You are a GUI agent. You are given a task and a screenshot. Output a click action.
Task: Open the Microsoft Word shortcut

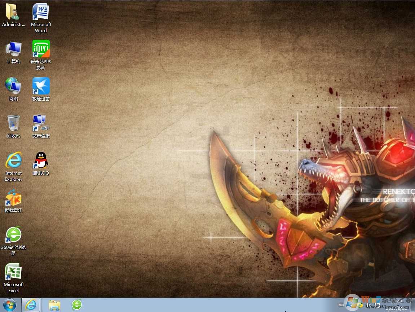tap(41, 18)
